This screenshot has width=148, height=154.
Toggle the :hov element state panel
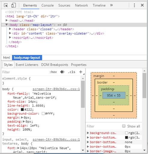(53, 72)
